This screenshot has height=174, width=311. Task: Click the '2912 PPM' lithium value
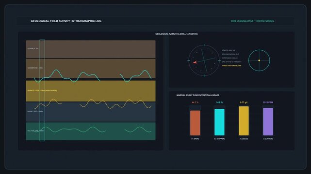(x=268, y=102)
